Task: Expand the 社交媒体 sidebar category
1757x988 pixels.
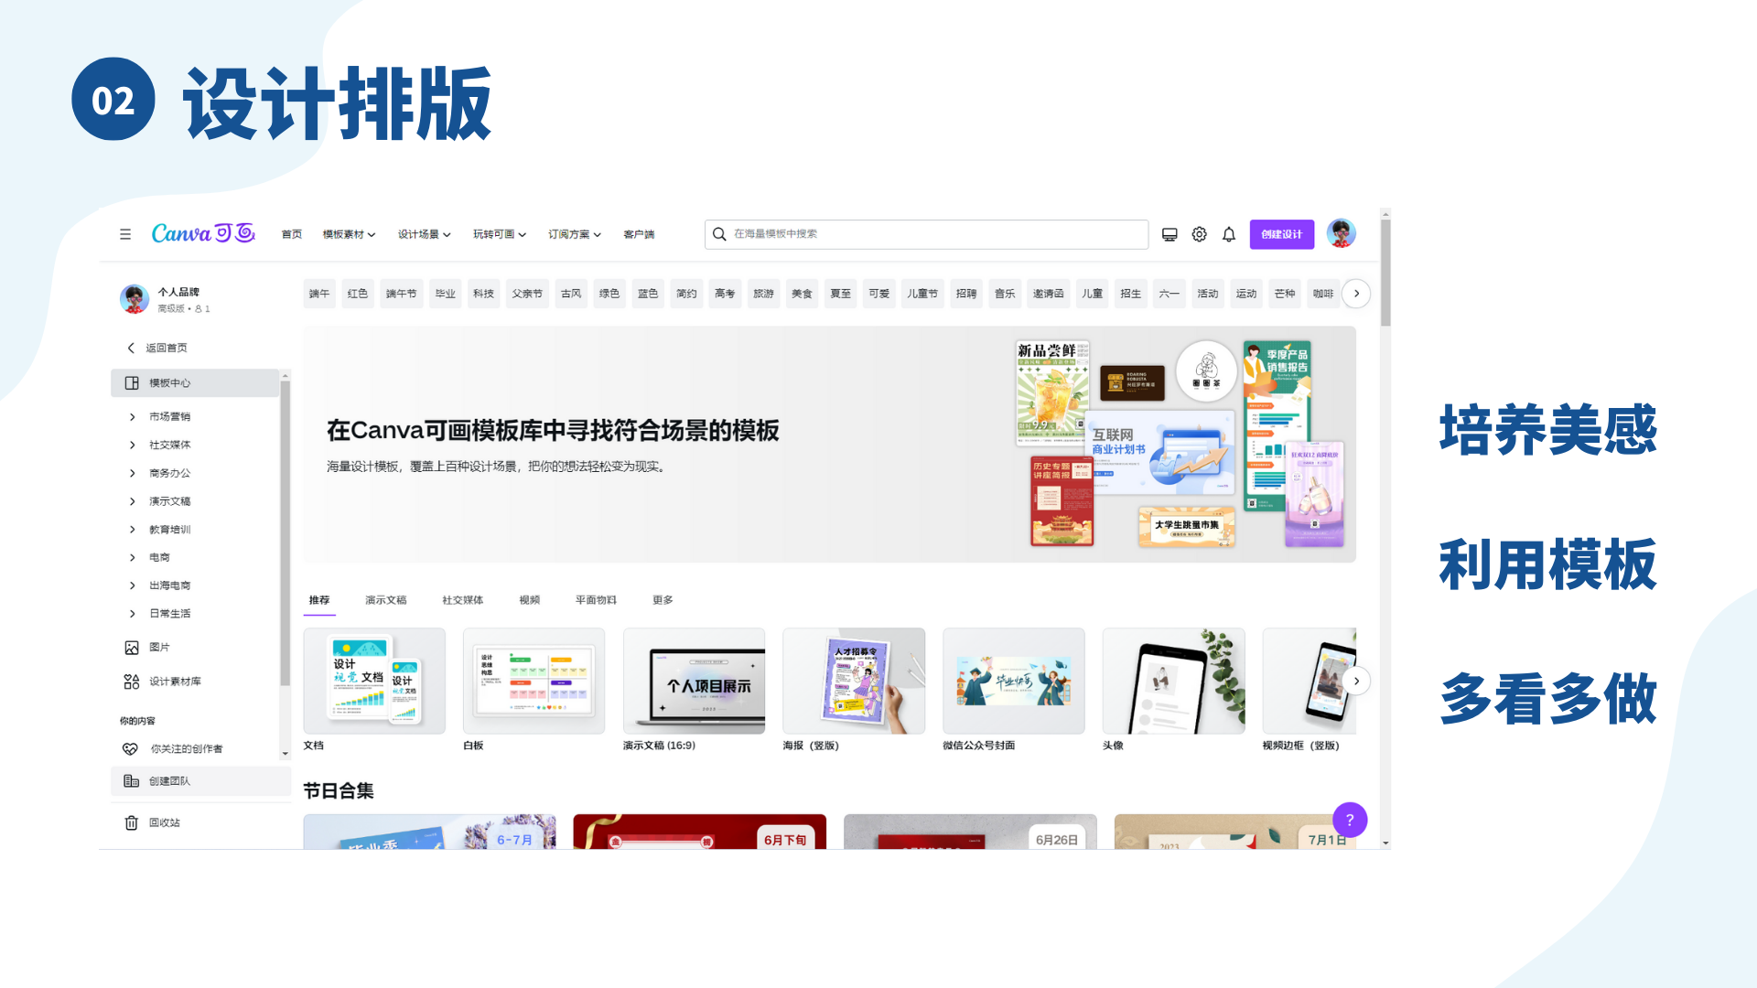Action: tap(132, 446)
